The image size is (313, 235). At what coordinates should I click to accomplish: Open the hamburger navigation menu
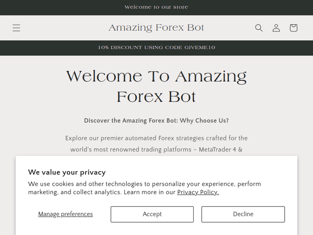16,28
